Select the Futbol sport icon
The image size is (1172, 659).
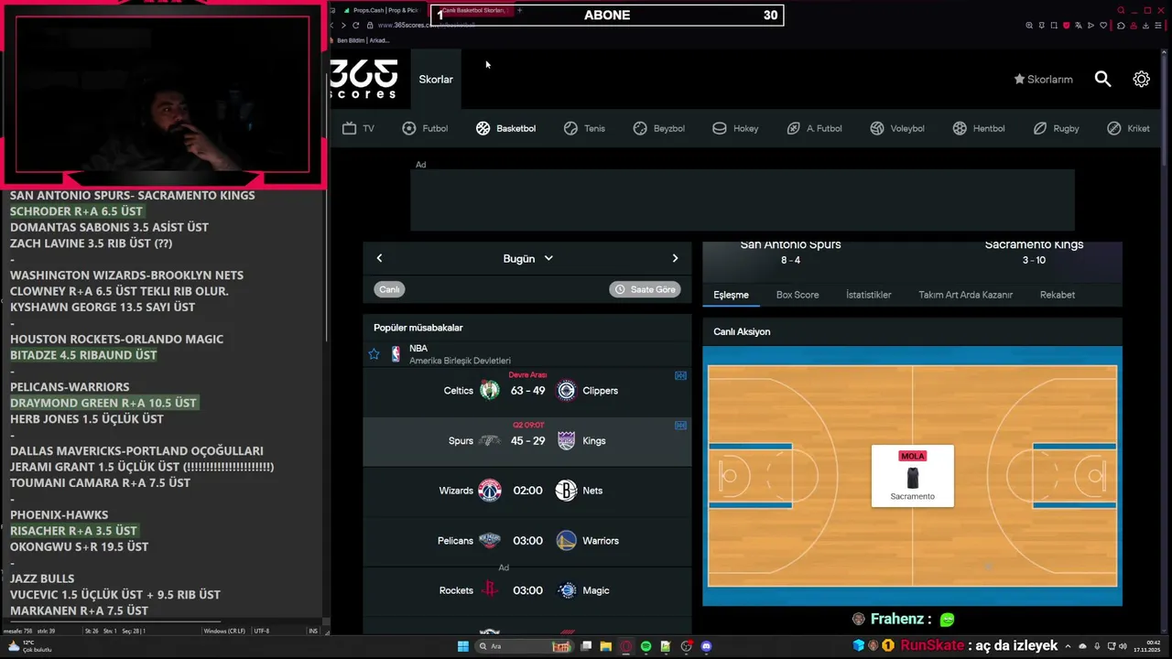click(409, 128)
